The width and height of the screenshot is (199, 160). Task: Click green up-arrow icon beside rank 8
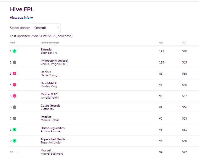click(x=14, y=130)
